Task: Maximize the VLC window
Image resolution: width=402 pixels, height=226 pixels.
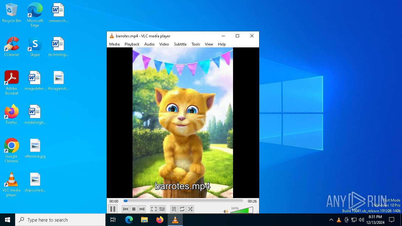Action: pos(237,36)
